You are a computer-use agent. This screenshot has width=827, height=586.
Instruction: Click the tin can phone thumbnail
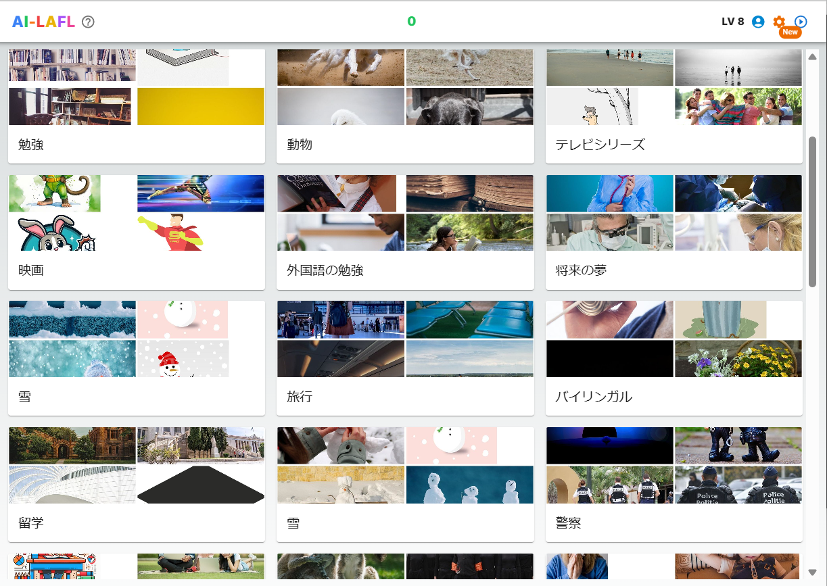pos(610,320)
